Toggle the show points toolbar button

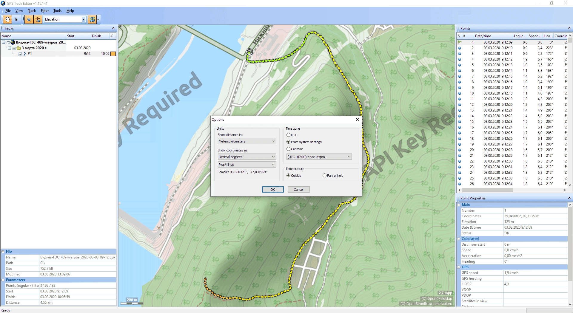pos(29,19)
